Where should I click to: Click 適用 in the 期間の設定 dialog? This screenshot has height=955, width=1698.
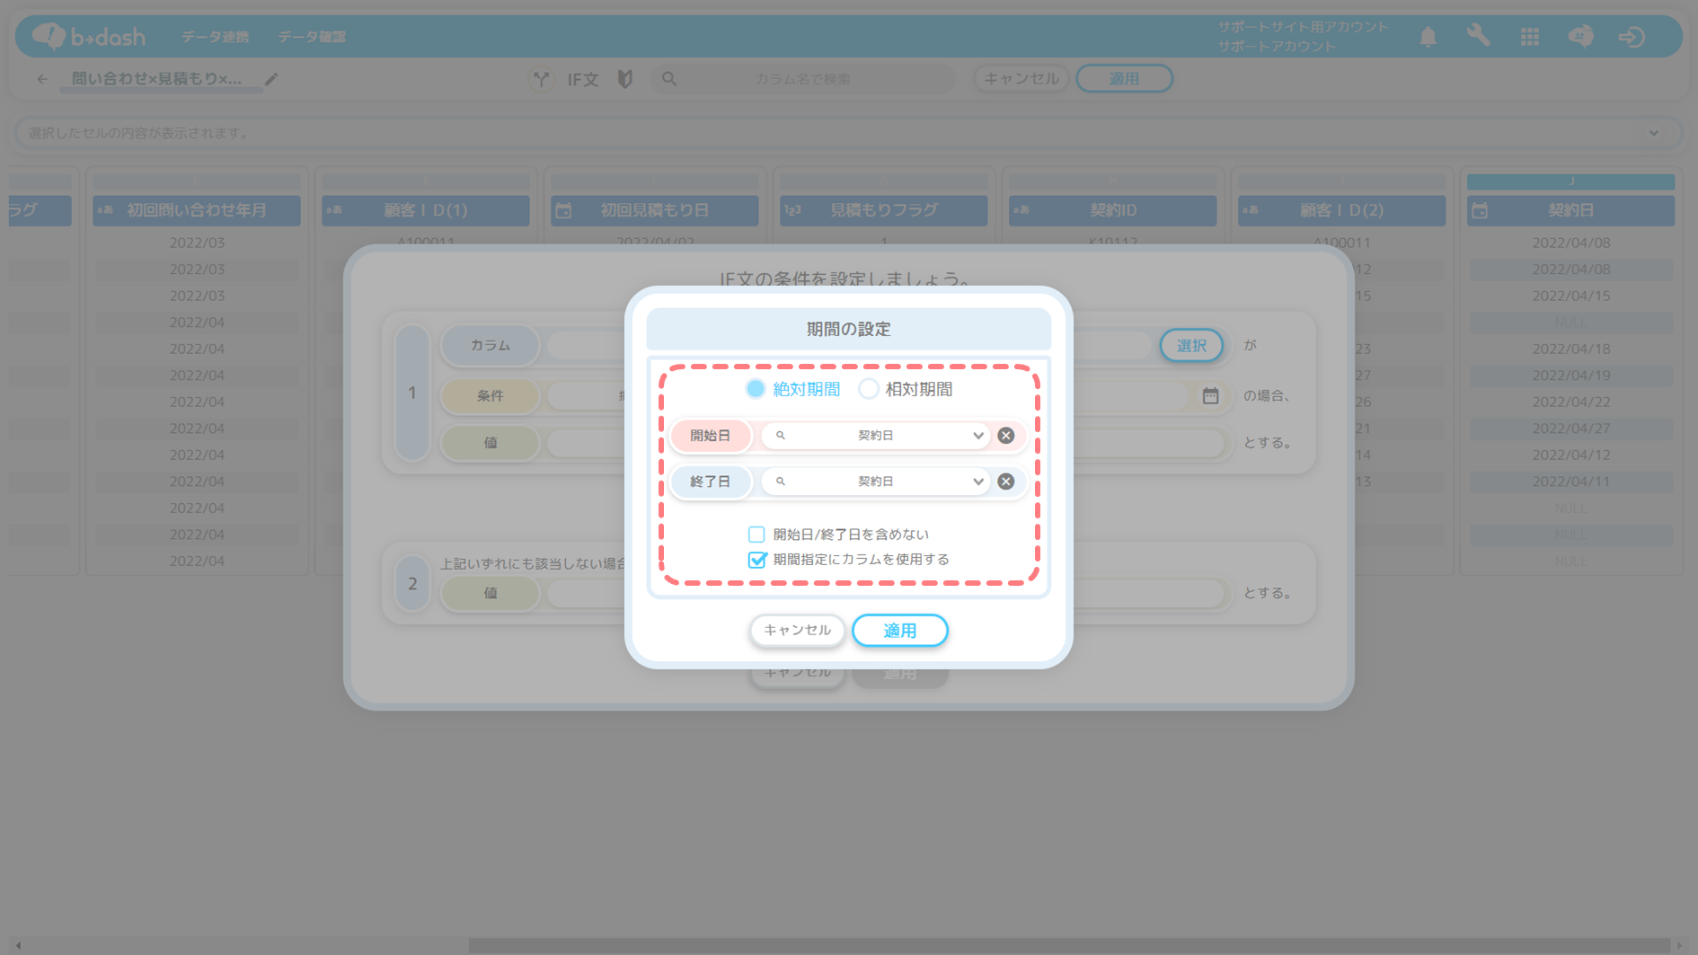(x=899, y=631)
